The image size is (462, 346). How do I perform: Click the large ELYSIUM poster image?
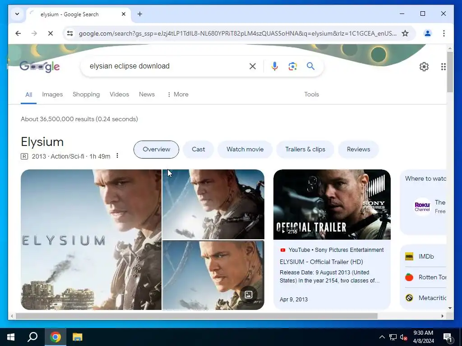click(x=91, y=240)
